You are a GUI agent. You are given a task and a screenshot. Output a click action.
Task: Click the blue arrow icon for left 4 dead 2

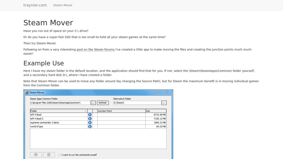click(x=90, y=119)
